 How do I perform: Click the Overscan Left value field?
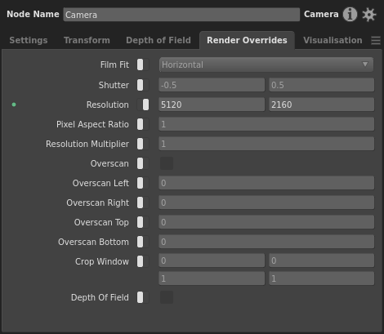click(266, 183)
